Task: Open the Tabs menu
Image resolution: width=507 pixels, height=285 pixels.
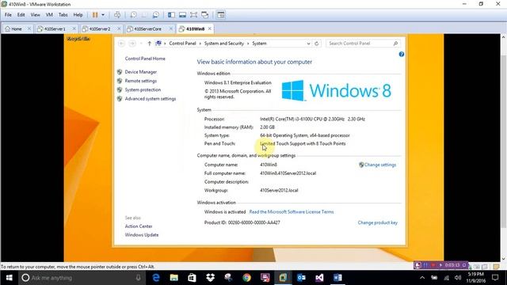Action: (x=63, y=15)
